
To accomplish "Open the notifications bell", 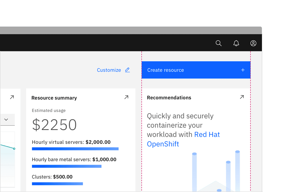I will click(x=236, y=43).
